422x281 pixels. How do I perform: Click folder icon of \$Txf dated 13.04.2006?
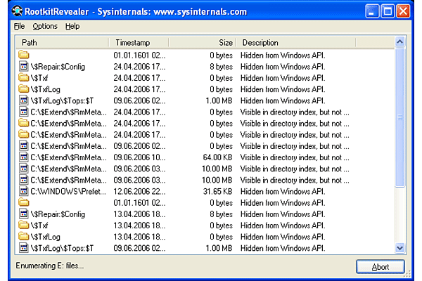24,226
